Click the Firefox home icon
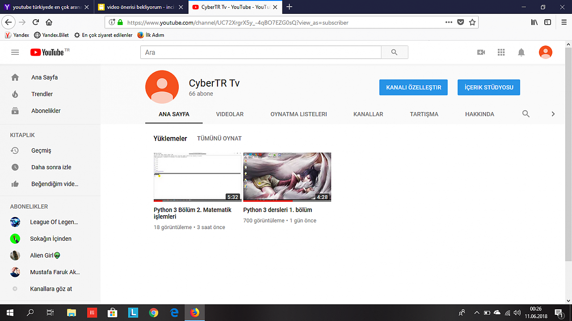 pos(49,22)
